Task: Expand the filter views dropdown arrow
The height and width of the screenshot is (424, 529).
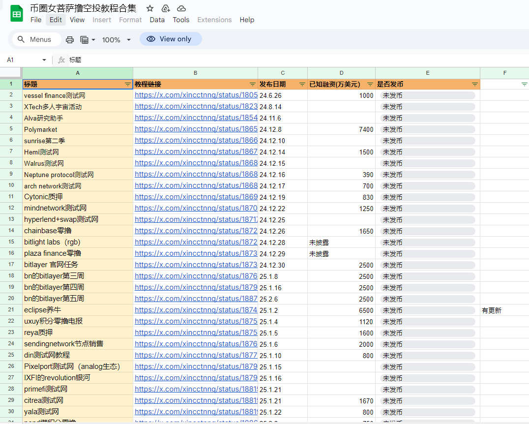Action: point(93,40)
